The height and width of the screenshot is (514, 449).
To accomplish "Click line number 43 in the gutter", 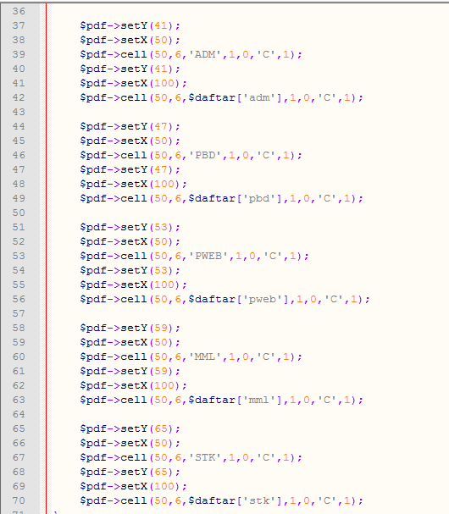I will tap(19, 112).
